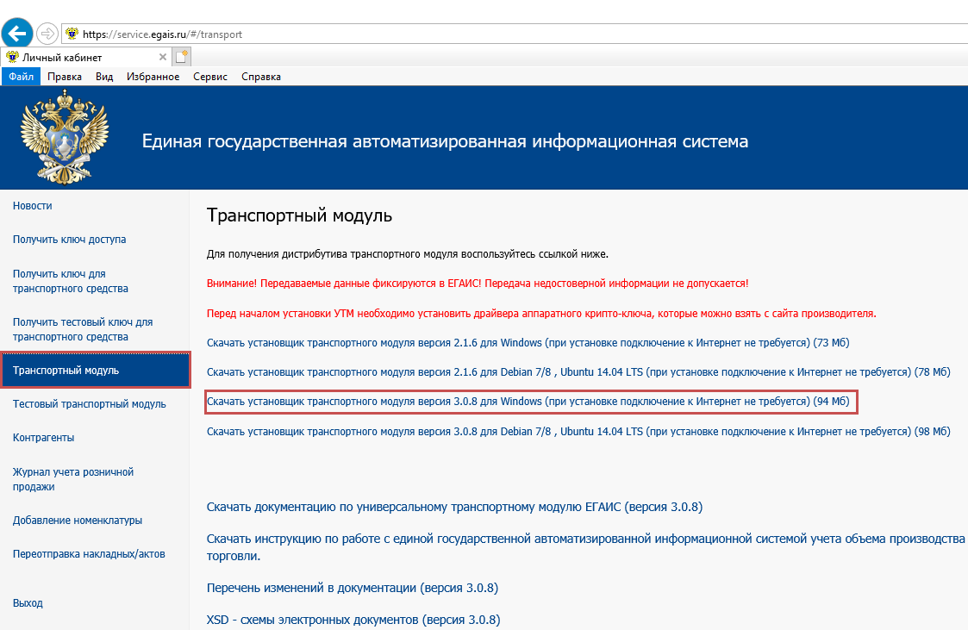Screen dimensions: 968x630
Task: Open the Правка menu
Action: pyautogui.click(x=64, y=77)
